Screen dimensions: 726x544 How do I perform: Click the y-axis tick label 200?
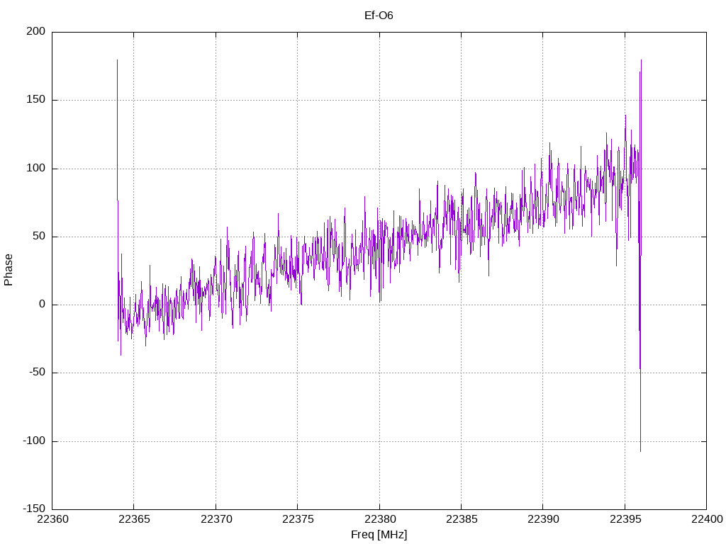[x=36, y=31]
